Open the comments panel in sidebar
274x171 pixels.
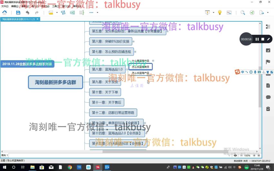tap(268, 97)
